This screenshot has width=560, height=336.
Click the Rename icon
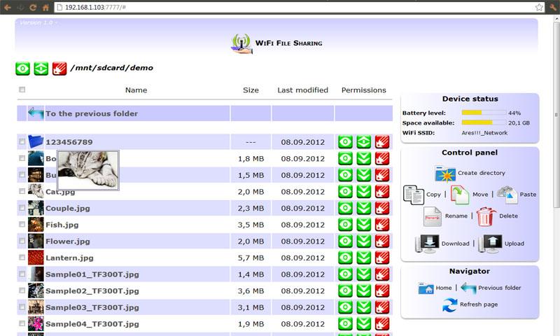click(x=433, y=216)
